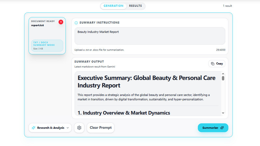Click the copy icon in Summary Output

[x=213, y=64]
